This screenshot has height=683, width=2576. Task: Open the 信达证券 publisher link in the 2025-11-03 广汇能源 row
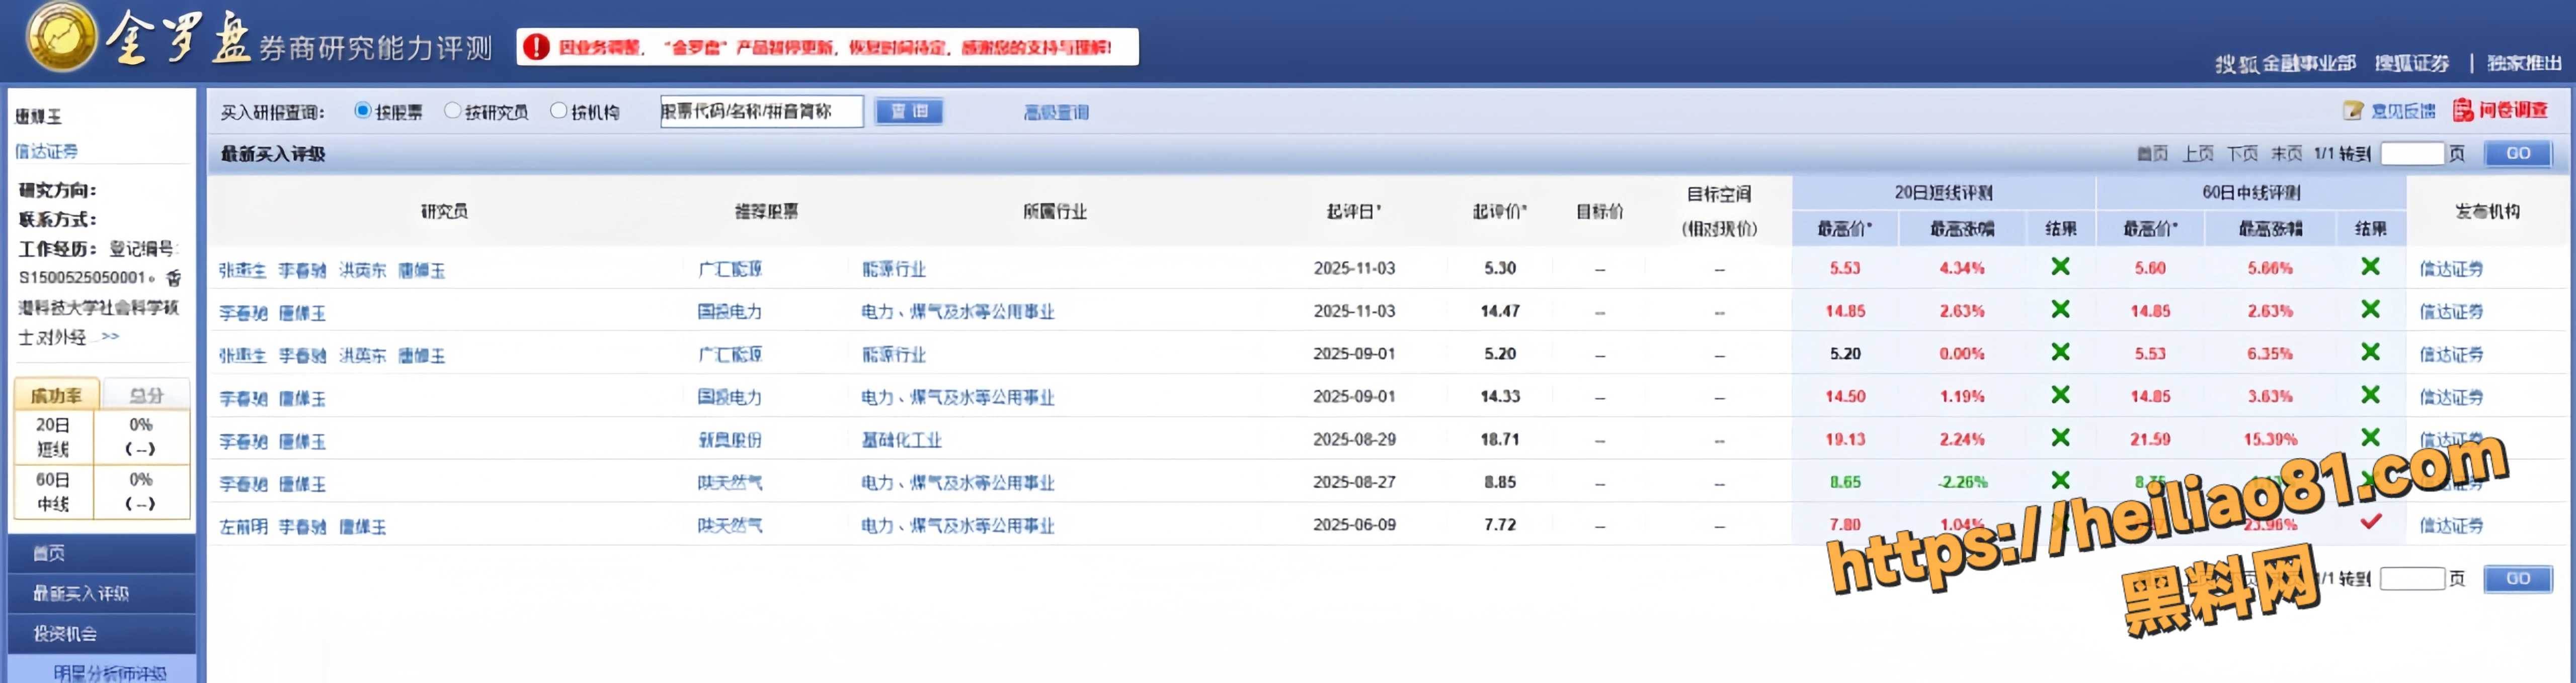point(2450,270)
